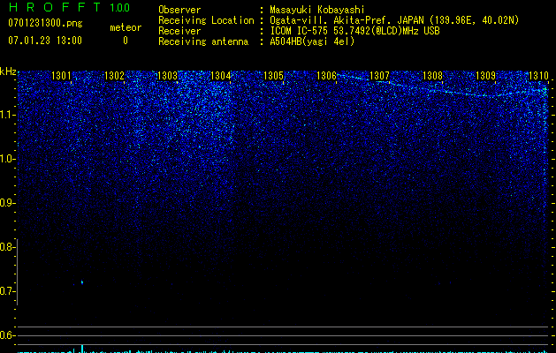556x353 pixels.
Task: Click the 0.6 kHz axis label
Action: [7, 335]
